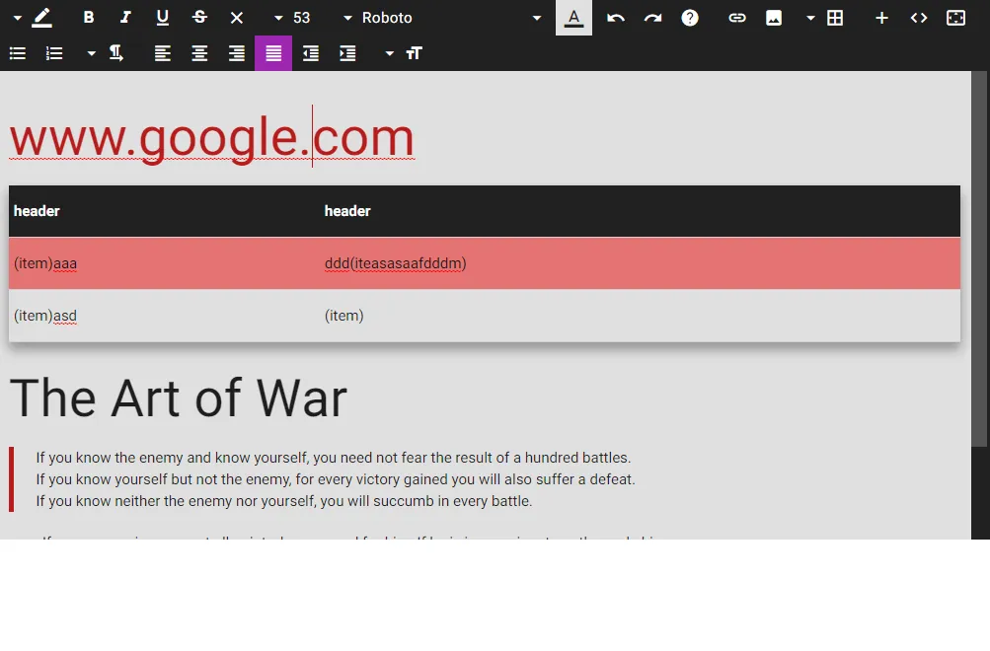Viewport: 990px width, 651px height.
Task: Toggle underline formatting
Action: 162,18
